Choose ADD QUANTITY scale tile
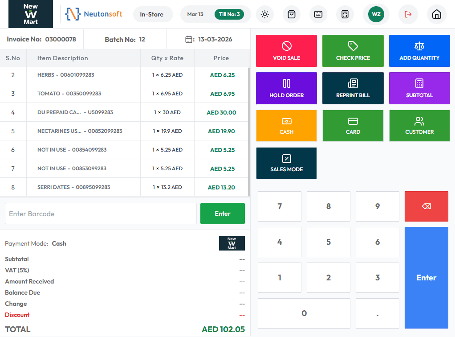The width and height of the screenshot is (455, 337). click(419, 51)
